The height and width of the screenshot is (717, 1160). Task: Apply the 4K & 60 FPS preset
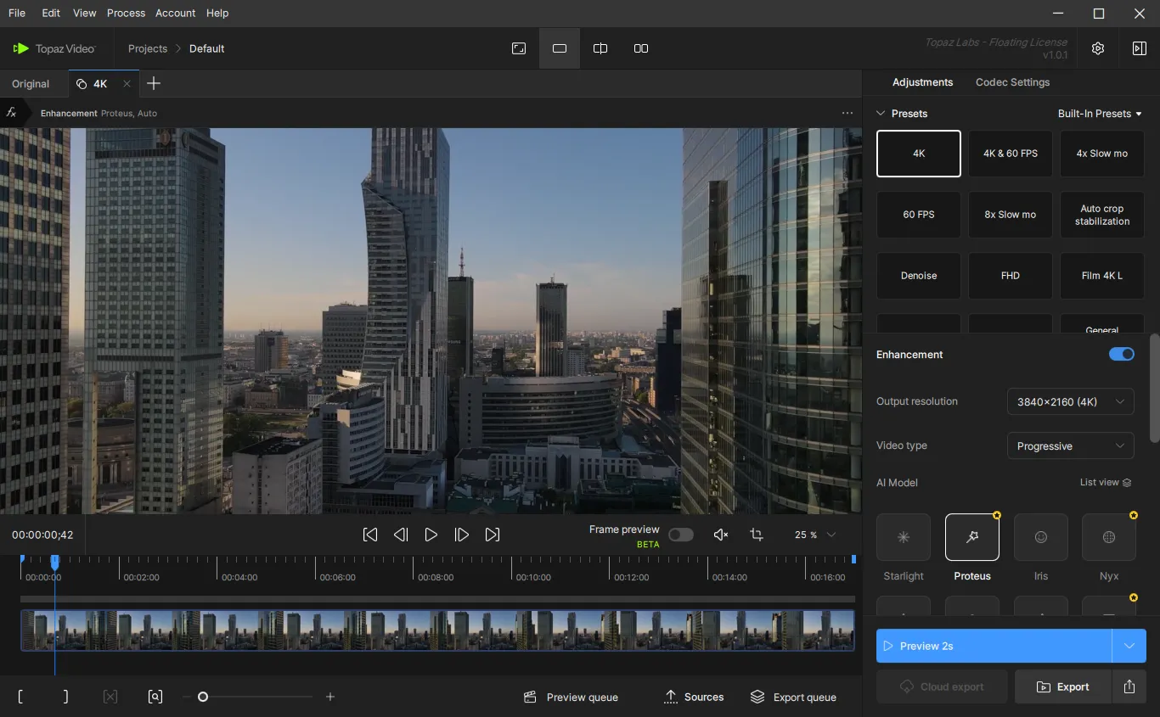tap(1010, 154)
